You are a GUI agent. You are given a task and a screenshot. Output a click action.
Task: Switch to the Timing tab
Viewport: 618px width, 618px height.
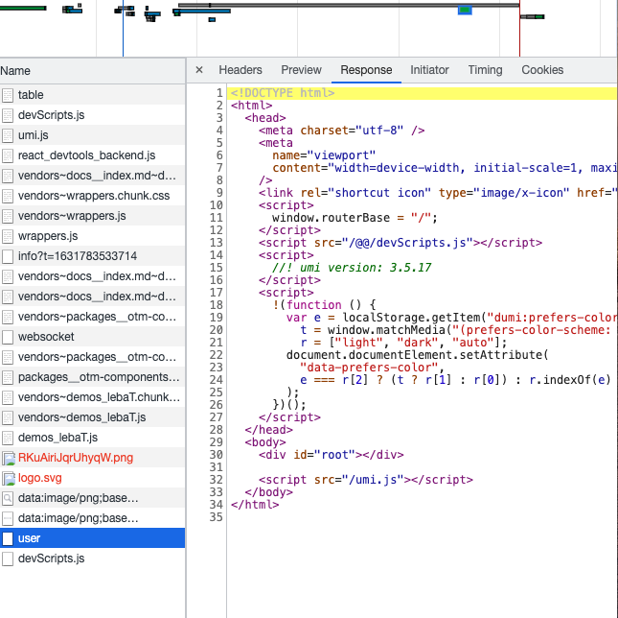(485, 70)
